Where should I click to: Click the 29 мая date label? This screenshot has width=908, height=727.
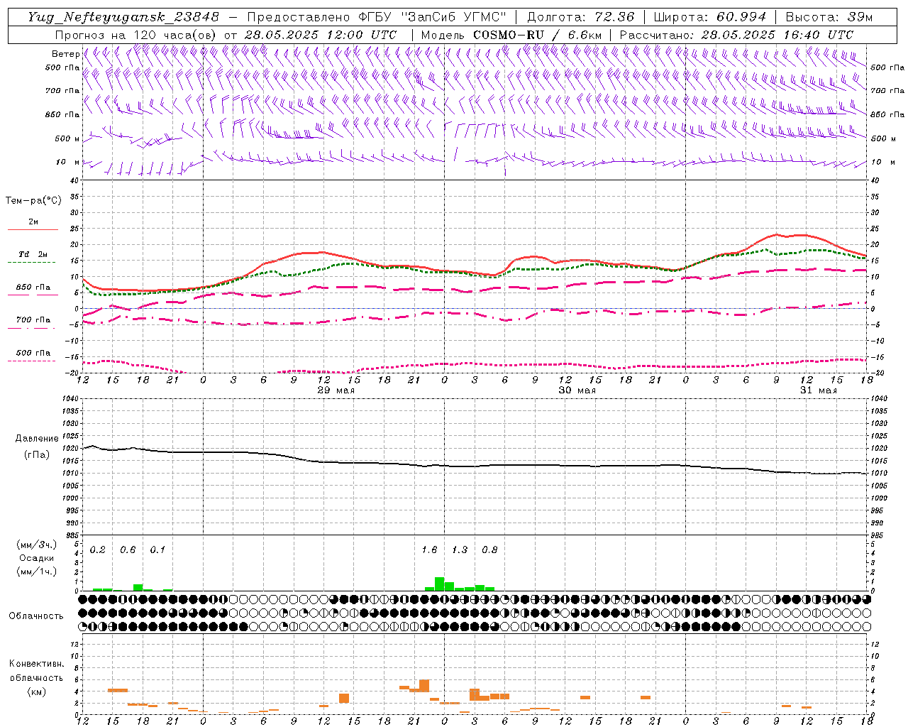coord(336,390)
